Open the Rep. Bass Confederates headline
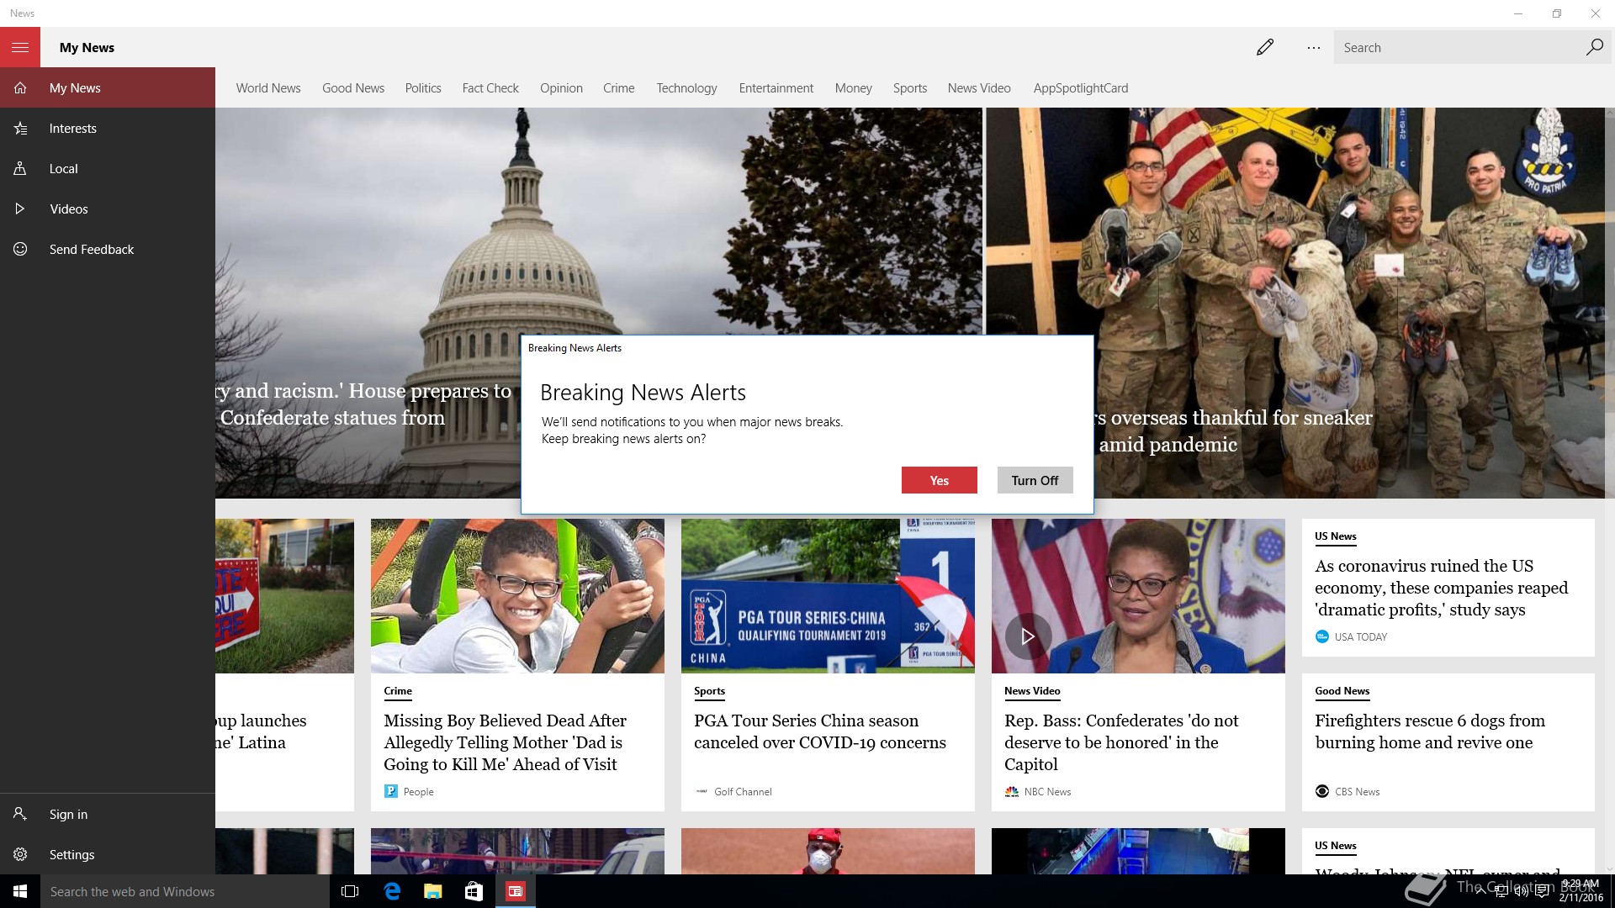Screen dimensions: 1615x908 click(1121, 742)
